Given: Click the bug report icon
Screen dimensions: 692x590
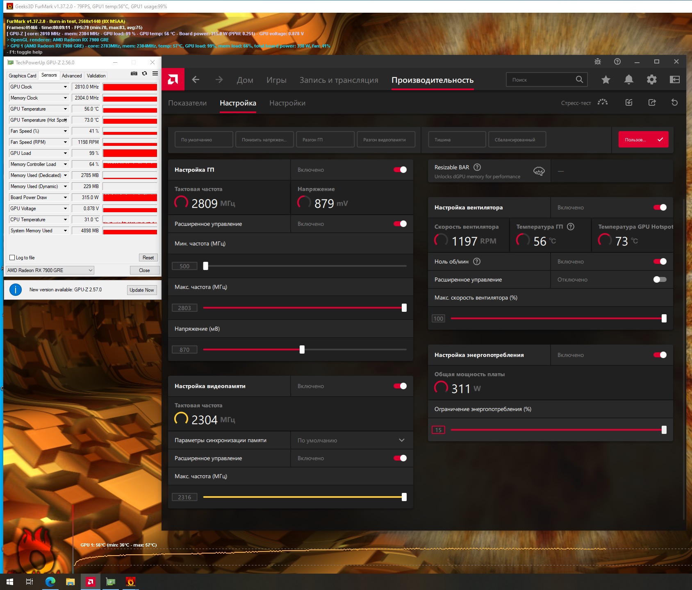Looking at the screenshot, I should (598, 61).
